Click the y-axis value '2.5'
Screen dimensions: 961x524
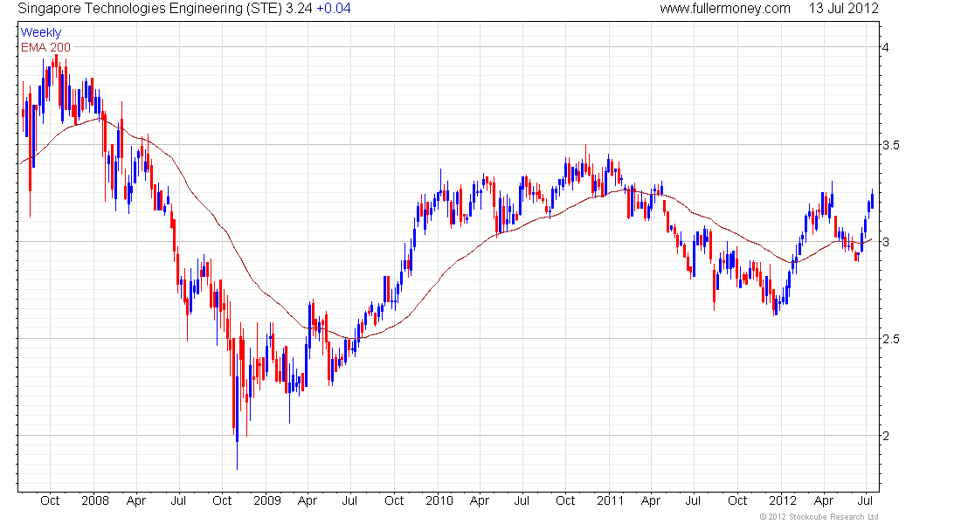click(890, 339)
